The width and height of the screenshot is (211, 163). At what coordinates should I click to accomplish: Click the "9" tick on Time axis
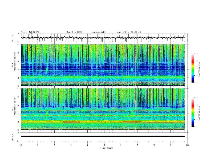coord(171,145)
